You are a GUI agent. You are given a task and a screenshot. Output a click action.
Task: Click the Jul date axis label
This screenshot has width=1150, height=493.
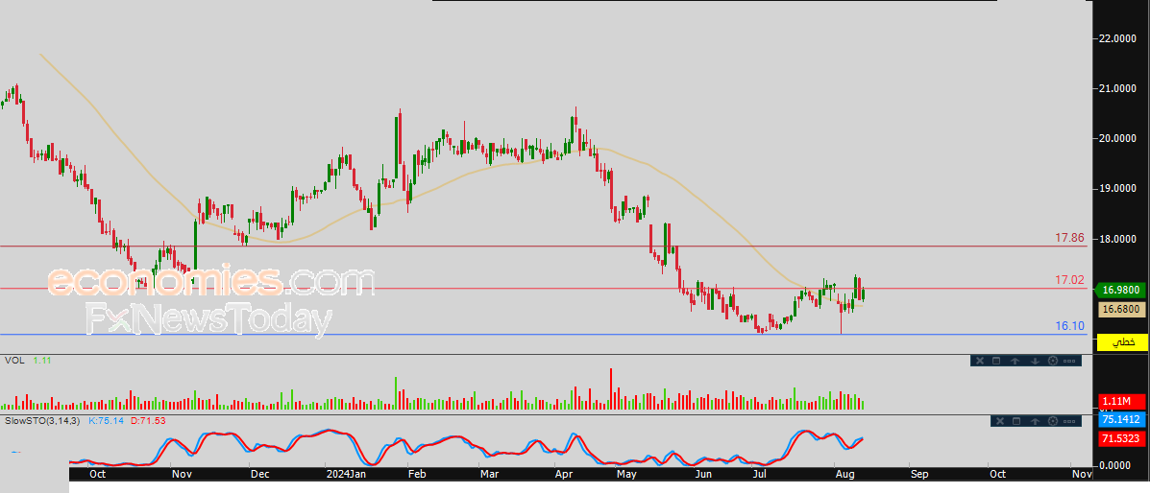click(x=760, y=474)
